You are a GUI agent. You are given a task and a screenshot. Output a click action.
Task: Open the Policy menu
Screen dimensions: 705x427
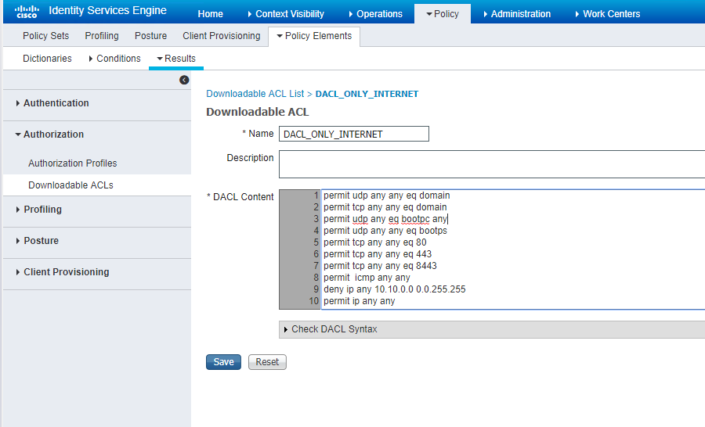coord(443,14)
